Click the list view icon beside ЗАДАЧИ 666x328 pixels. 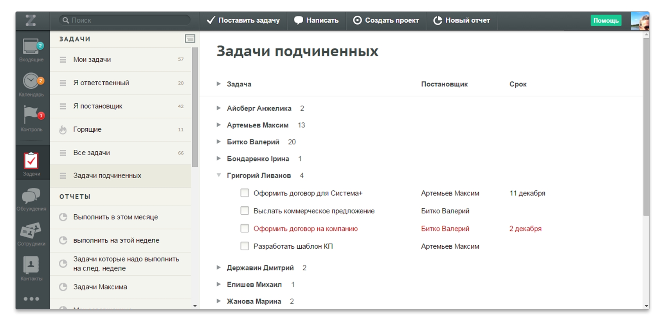coord(190,38)
